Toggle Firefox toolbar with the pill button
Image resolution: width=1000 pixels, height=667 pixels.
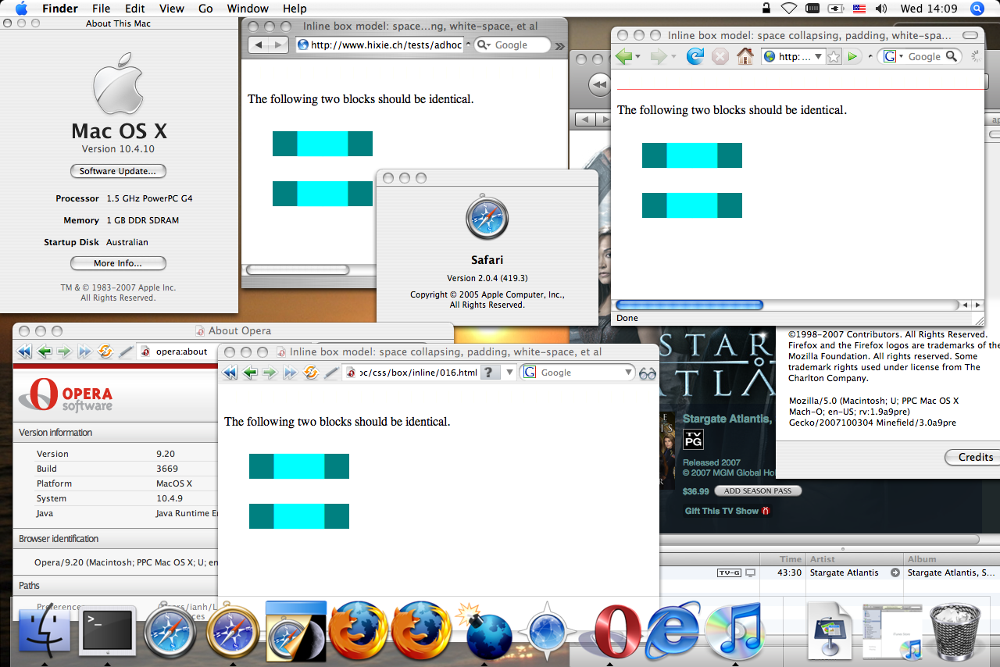click(x=970, y=35)
